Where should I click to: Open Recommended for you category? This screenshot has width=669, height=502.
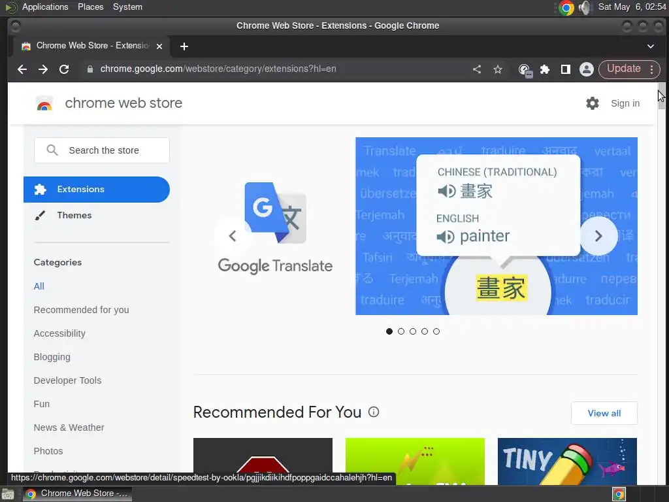[x=81, y=309]
